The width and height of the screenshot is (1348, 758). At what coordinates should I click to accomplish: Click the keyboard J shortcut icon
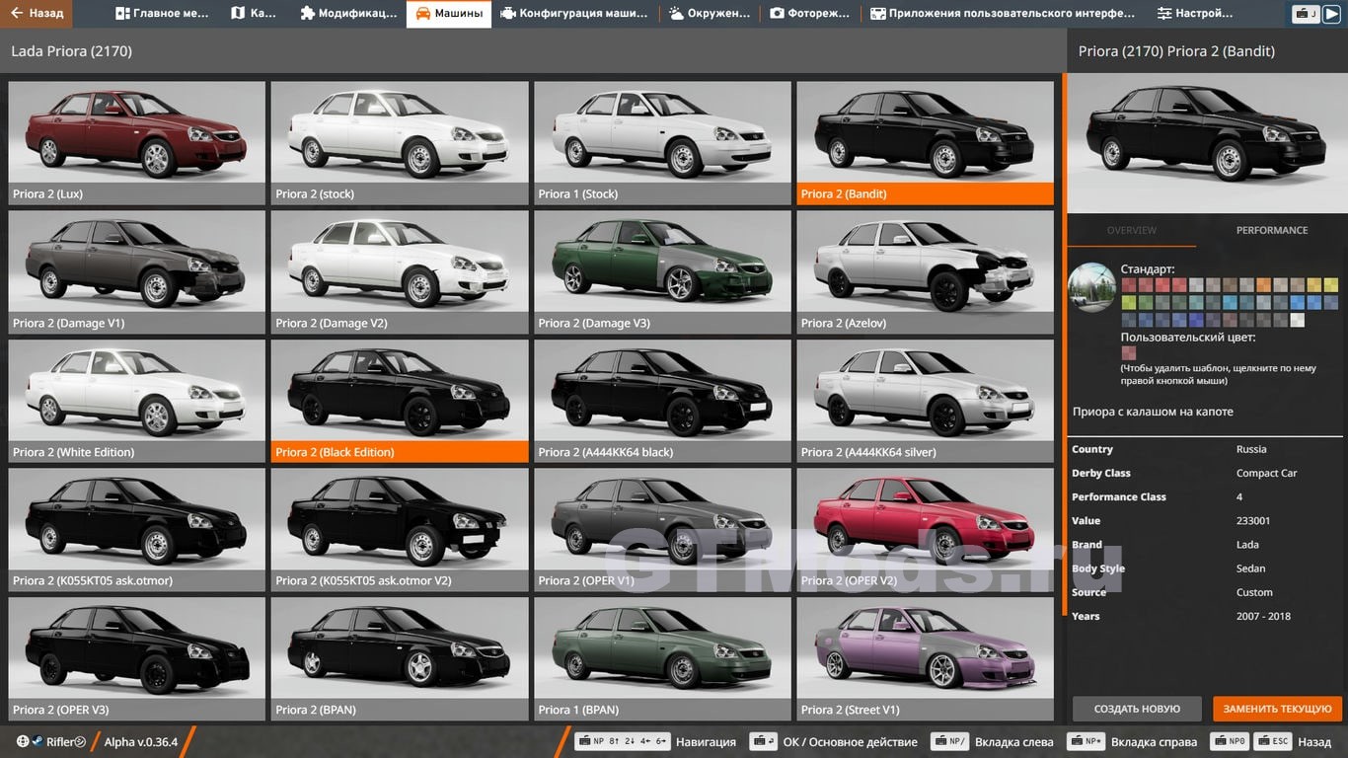[x=1307, y=14]
